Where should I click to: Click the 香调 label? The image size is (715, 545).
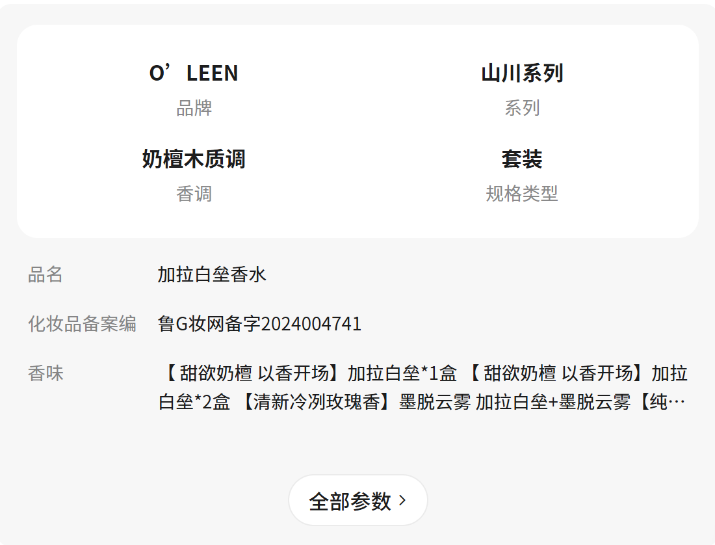click(x=194, y=194)
